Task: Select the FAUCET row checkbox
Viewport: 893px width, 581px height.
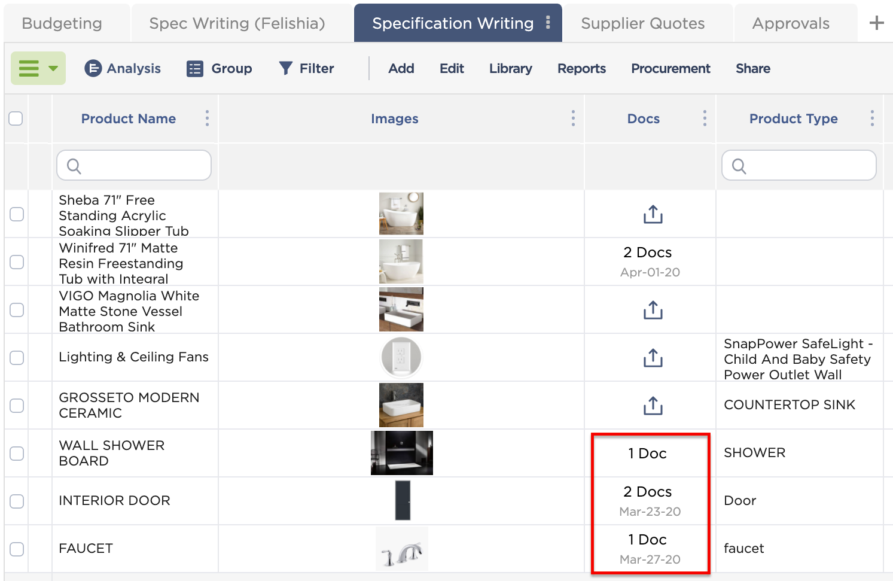Action: pos(17,549)
